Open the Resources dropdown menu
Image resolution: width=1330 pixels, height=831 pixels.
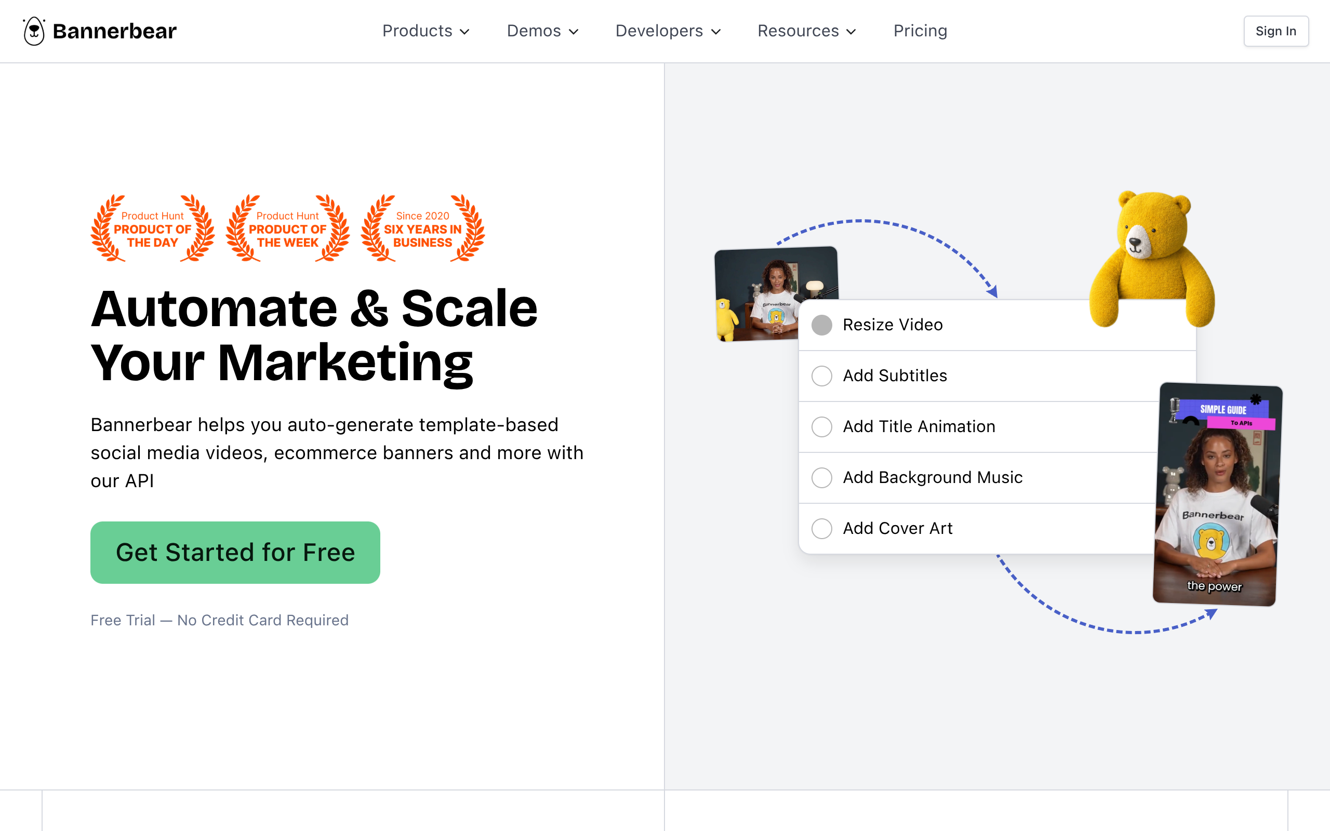(x=807, y=31)
